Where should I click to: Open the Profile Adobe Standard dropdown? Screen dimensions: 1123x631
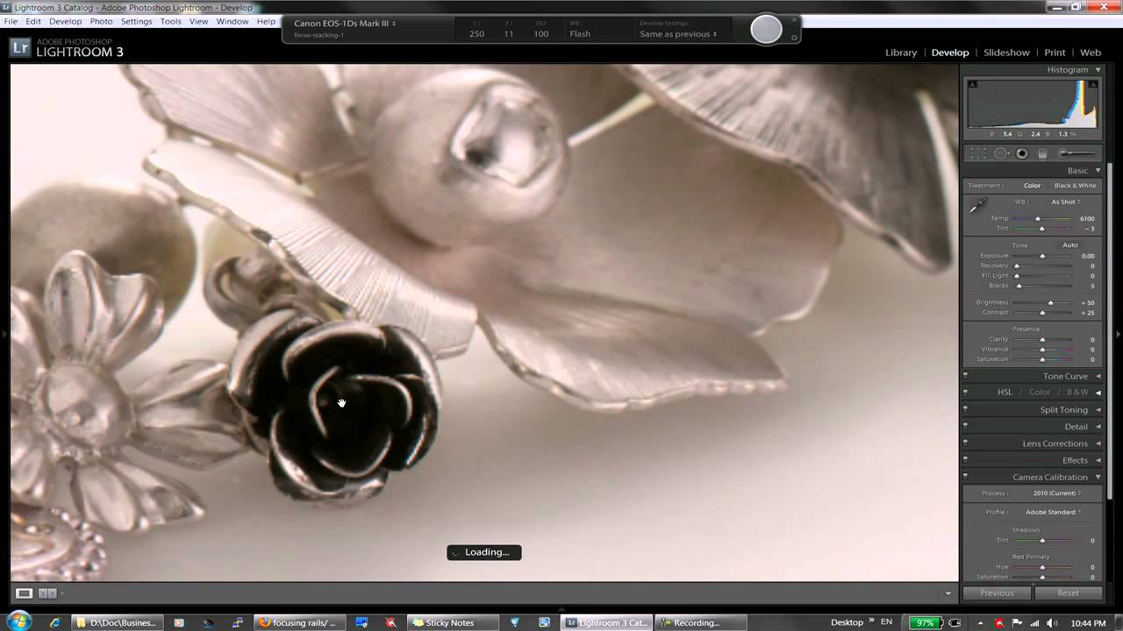[x=1053, y=512]
